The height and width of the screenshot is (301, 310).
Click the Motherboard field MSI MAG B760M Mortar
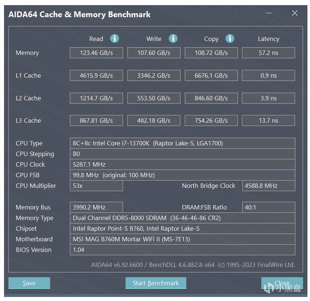[x=183, y=239]
